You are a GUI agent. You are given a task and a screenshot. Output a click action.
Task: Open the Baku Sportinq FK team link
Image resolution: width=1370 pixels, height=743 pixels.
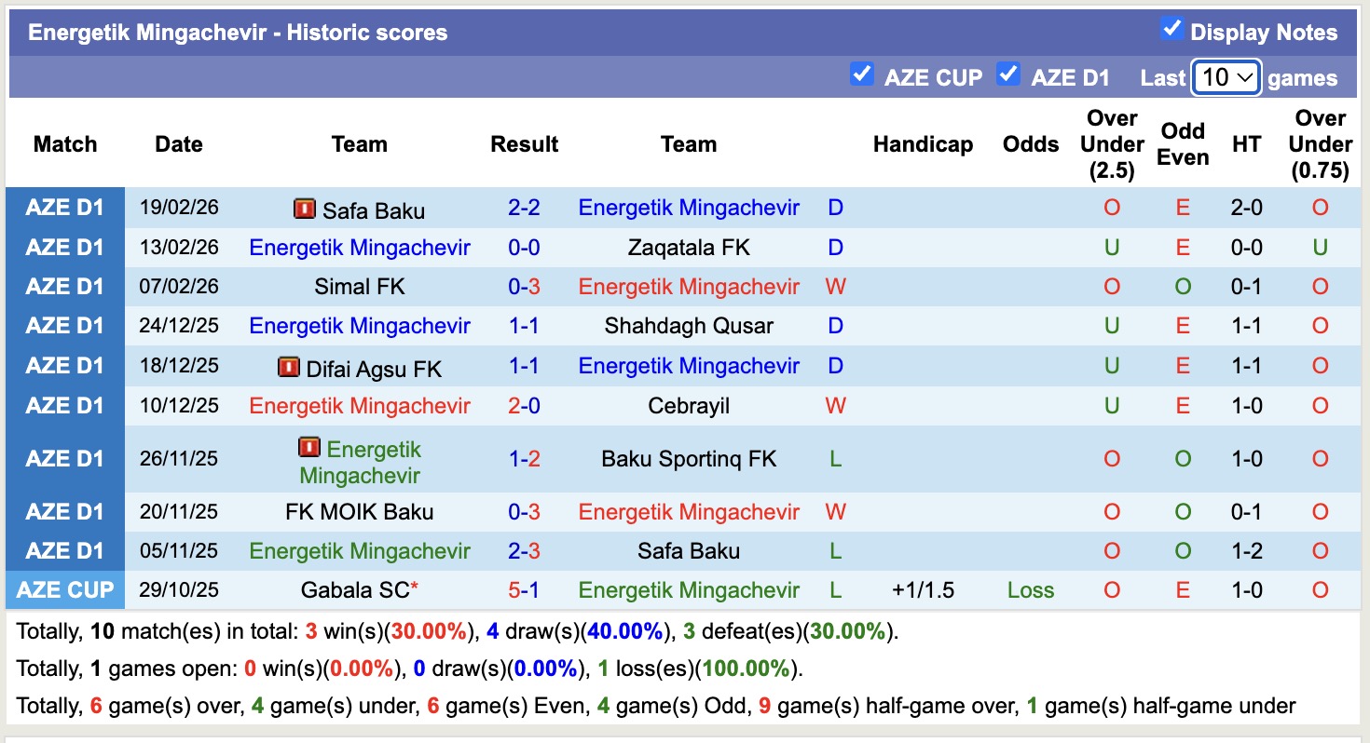[689, 458]
